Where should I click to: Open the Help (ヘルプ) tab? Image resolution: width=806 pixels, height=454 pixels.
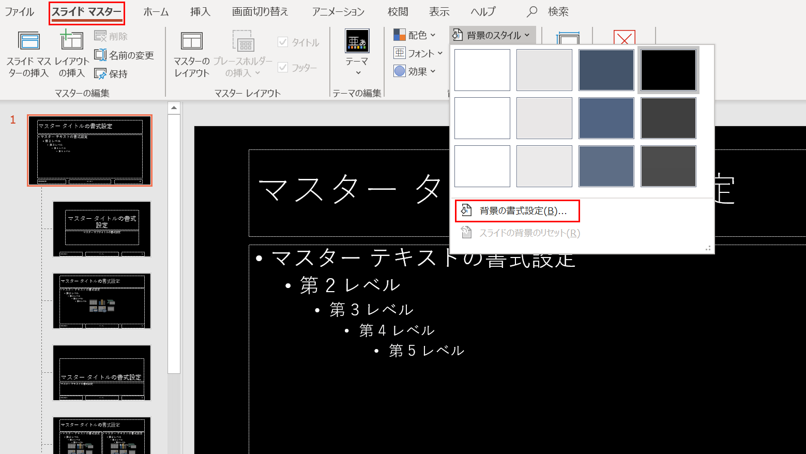pos(483,11)
